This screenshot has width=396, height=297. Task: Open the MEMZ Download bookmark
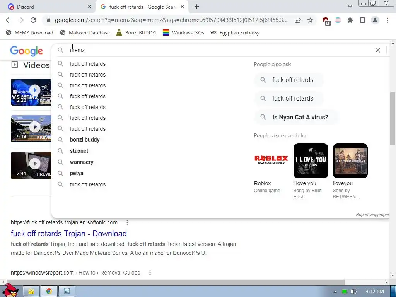coord(29,32)
